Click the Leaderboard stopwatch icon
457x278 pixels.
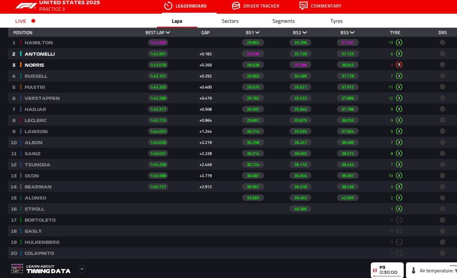pyautogui.click(x=168, y=6)
